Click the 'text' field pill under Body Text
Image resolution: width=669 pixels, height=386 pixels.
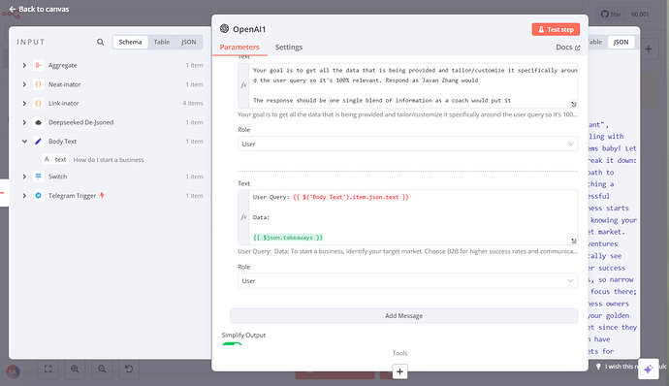coord(55,159)
